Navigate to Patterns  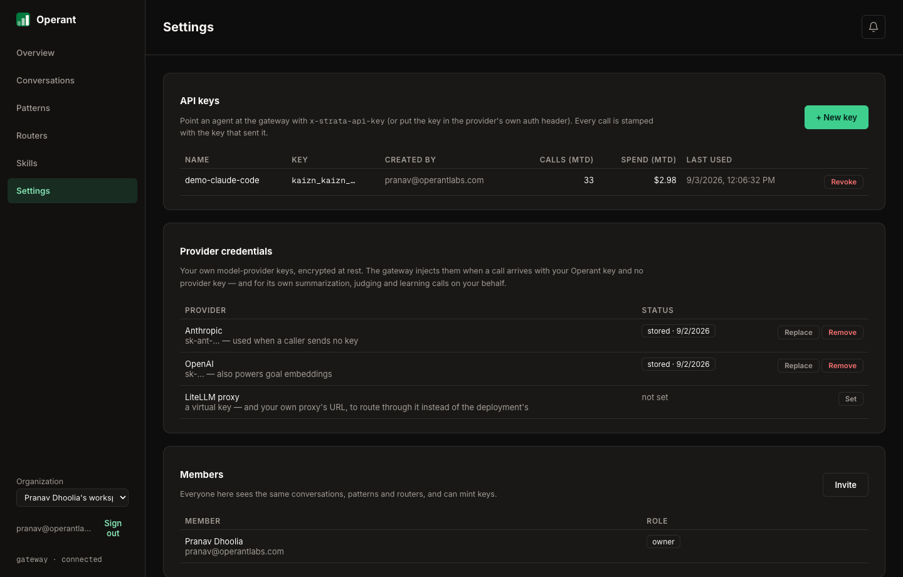[72, 108]
